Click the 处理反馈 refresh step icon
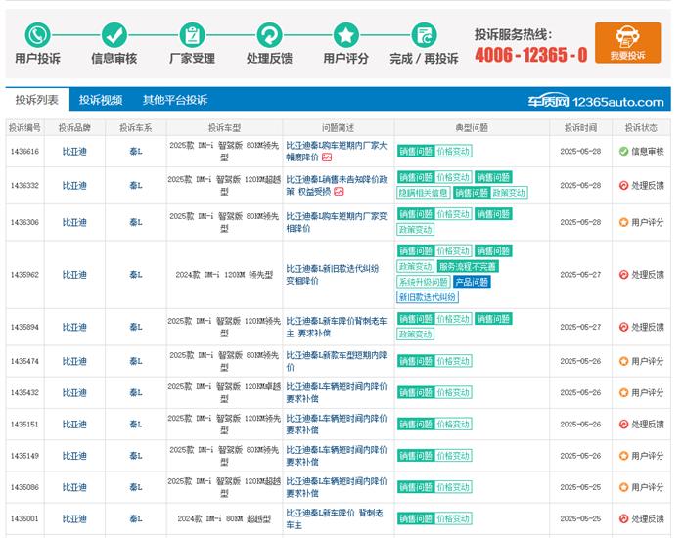Screen dimensions: 685x538 (269, 35)
